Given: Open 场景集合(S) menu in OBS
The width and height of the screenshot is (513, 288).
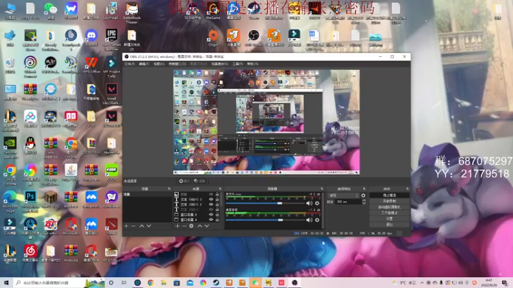Looking at the screenshot, I should tap(219, 64).
